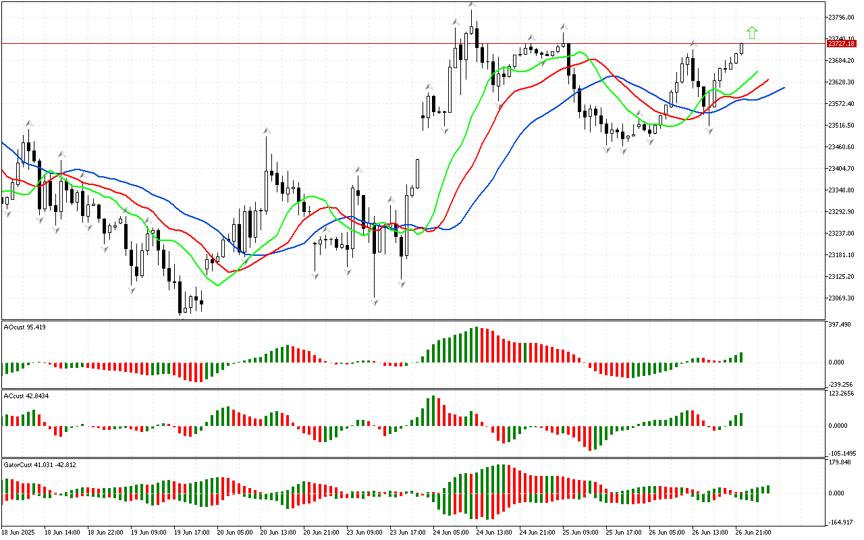Click the blue Alligator line's right end
Image resolution: width=864 pixels, height=540 pixels.
click(784, 88)
